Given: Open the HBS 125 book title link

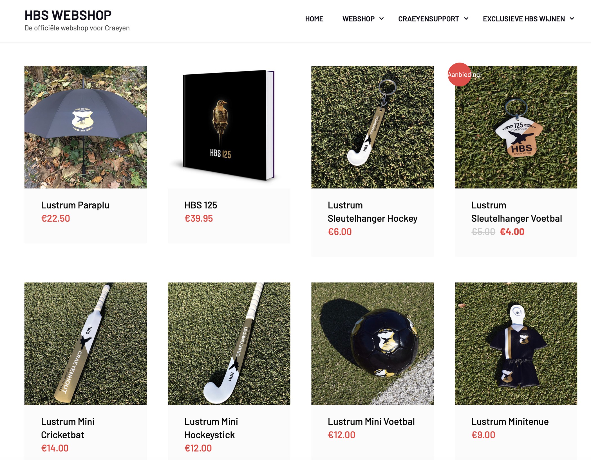Looking at the screenshot, I should (x=201, y=205).
